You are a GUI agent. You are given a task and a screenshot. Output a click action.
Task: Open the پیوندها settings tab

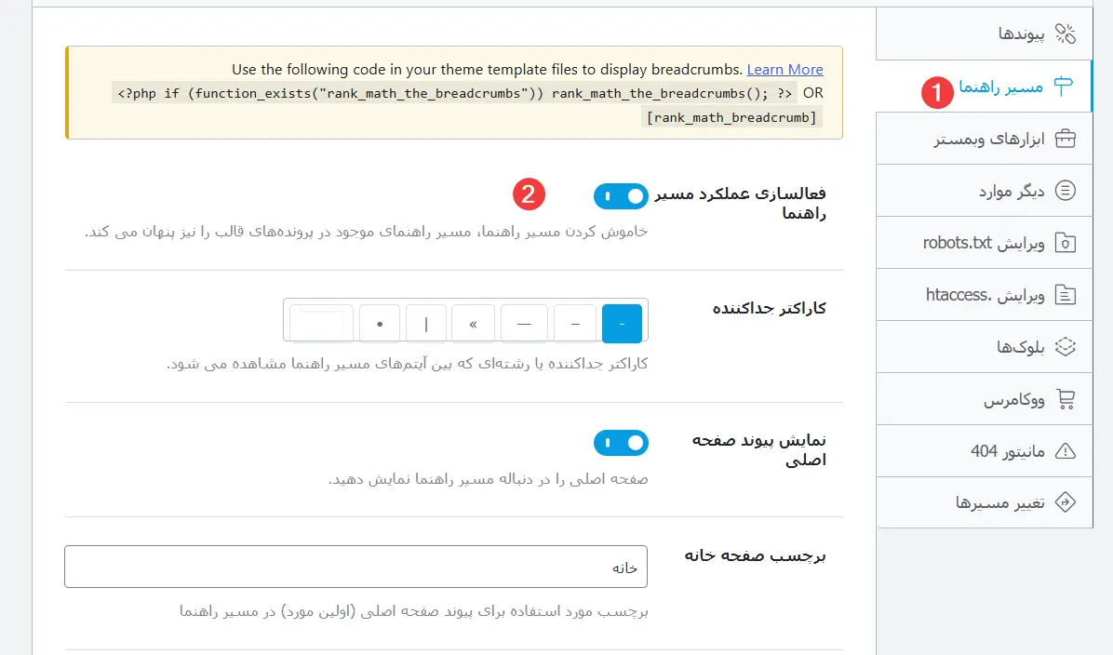pos(984,33)
